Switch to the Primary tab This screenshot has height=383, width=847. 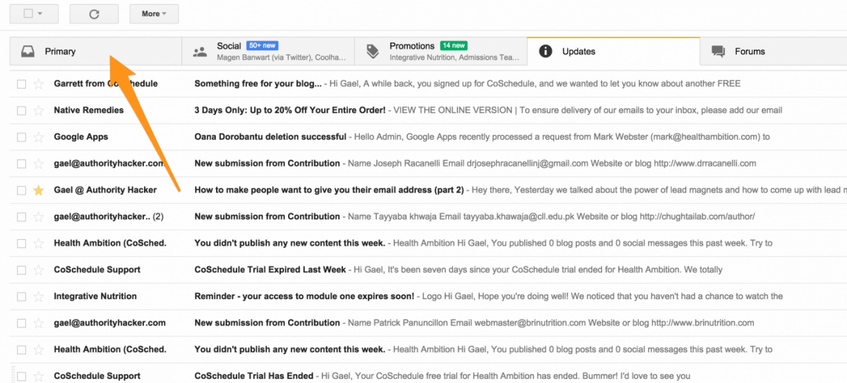click(95, 51)
